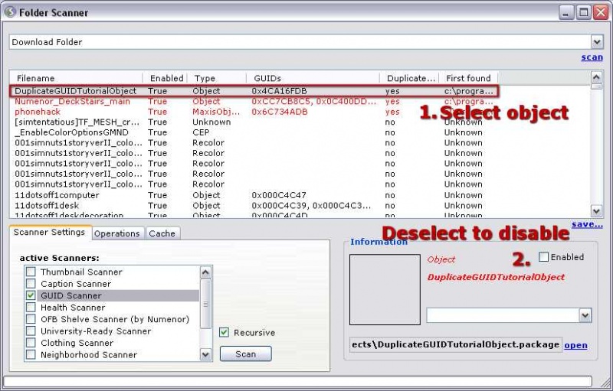This screenshot has width=613, height=391.
Task: Enable the Clothing Scanner checkbox
Action: tap(31, 343)
